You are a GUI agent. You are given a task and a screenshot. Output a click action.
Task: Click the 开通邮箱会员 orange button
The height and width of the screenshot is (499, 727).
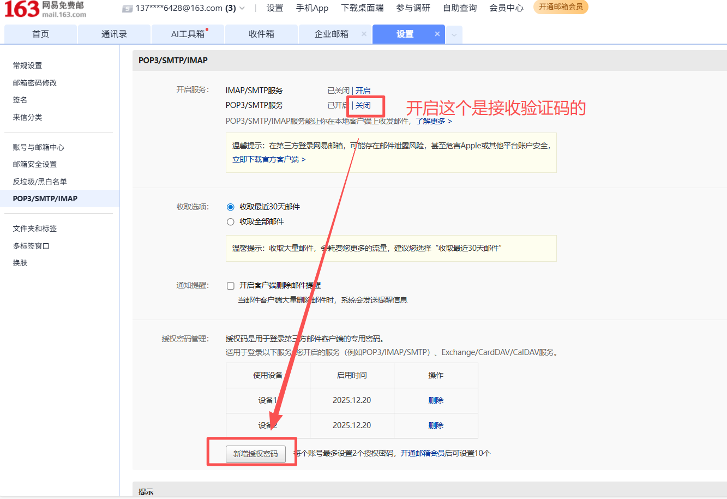coord(561,7)
